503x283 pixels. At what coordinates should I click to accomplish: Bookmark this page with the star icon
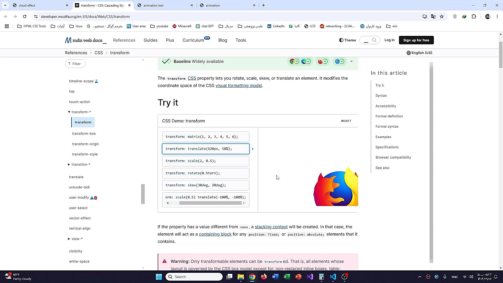[x=442, y=17]
